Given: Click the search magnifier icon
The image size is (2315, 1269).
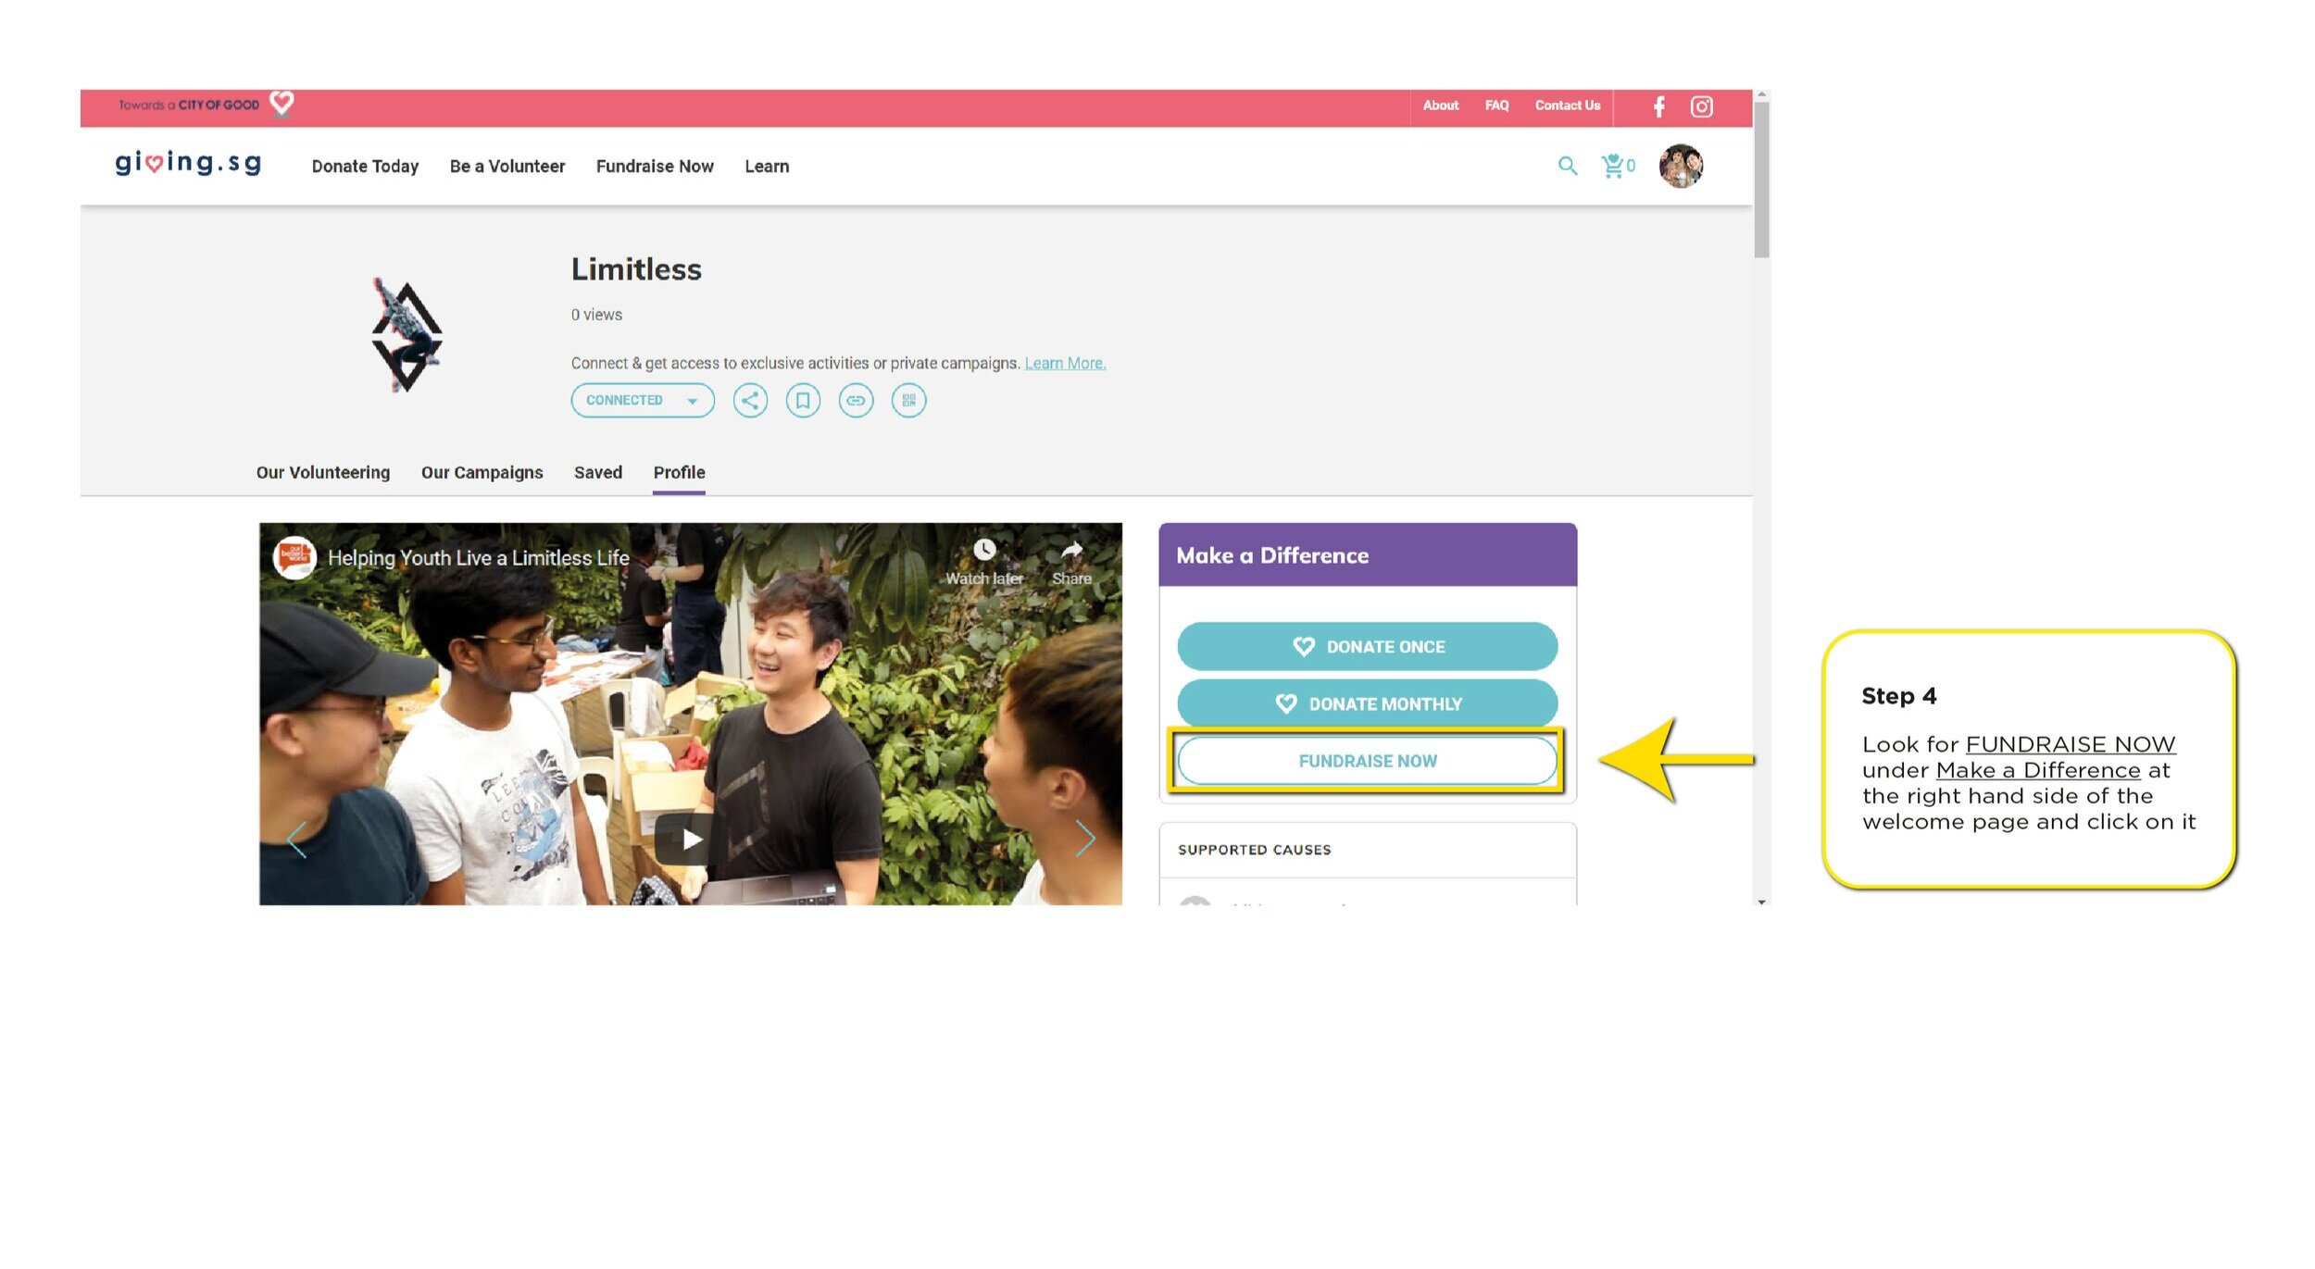Looking at the screenshot, I should coord(1567,166).
